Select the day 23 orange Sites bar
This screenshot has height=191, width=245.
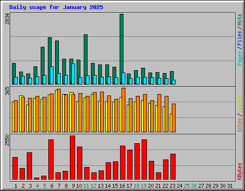174,118
